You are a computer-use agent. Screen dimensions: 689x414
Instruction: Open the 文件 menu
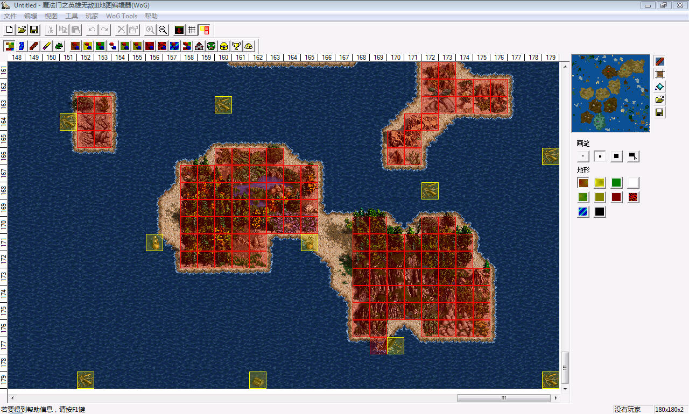coord(10,16)
